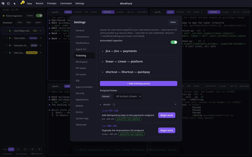Viewport: 252px width, 157px height.
Task: Expand the flaky-roll session chevron
Action: coord(12,31)
